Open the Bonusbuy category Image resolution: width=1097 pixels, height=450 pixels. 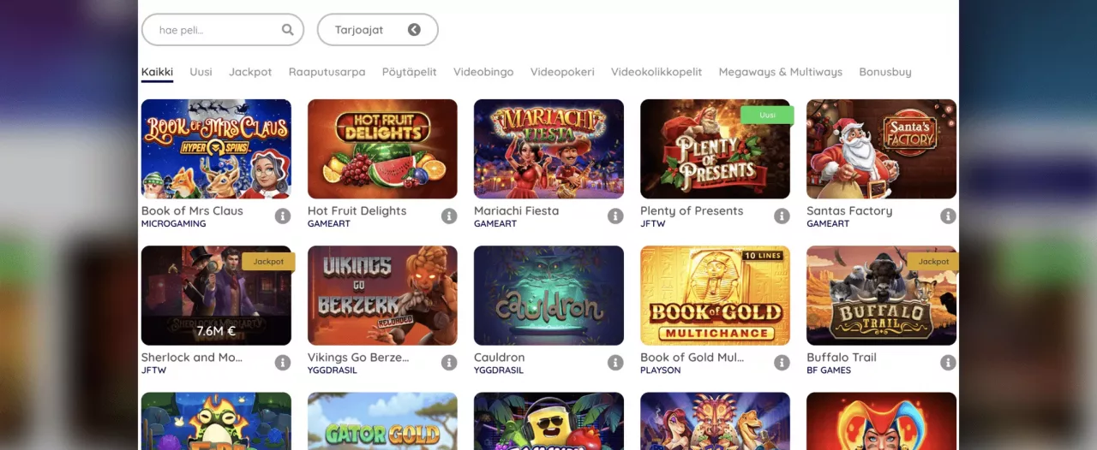pyautogui.click(x=885, y=72)
